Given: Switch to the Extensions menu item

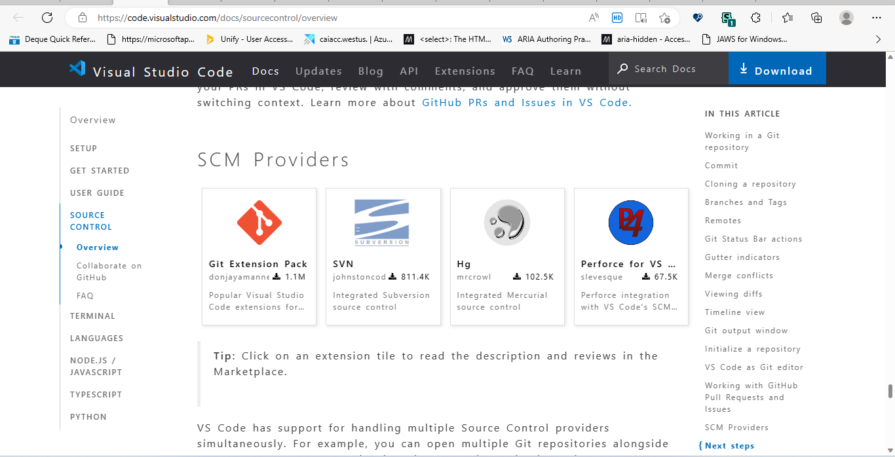Looking at the screenshot, I should pyautogui.click(x=465, y=71).
